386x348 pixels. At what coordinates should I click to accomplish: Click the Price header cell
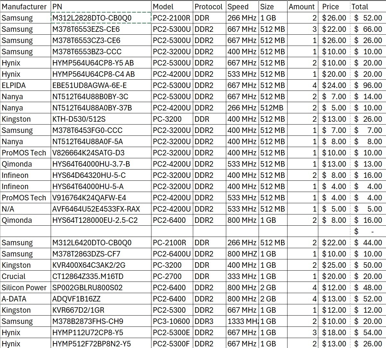click(x=334, y=7)
